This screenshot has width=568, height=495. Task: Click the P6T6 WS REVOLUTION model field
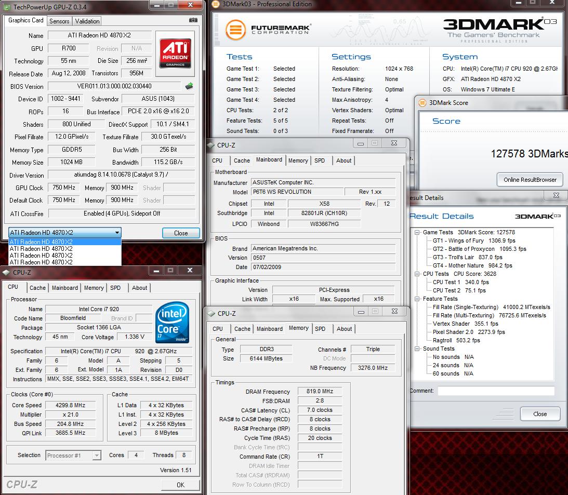(x=297, y=192)
